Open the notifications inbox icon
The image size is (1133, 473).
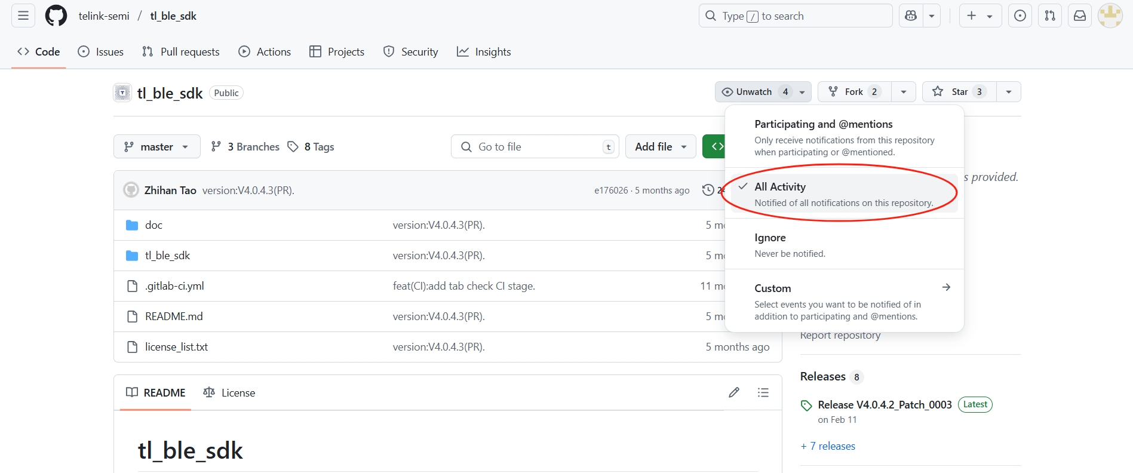tap(1080, 16)
